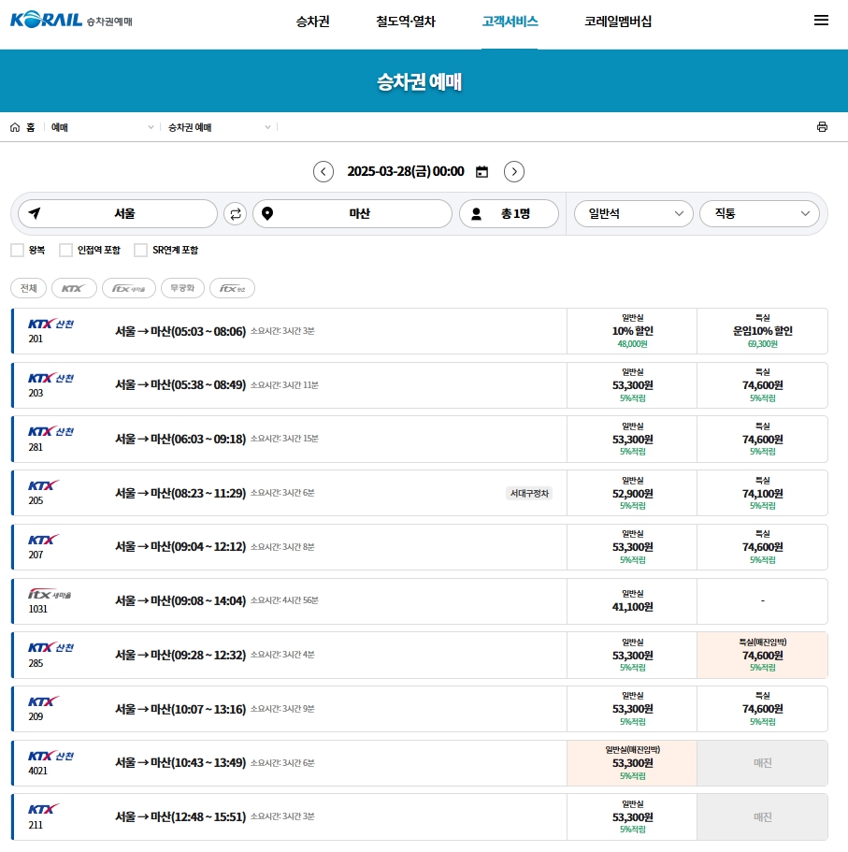Click the KORAIL logo
This screenshot has height=852, width=848.
point(46,20)
